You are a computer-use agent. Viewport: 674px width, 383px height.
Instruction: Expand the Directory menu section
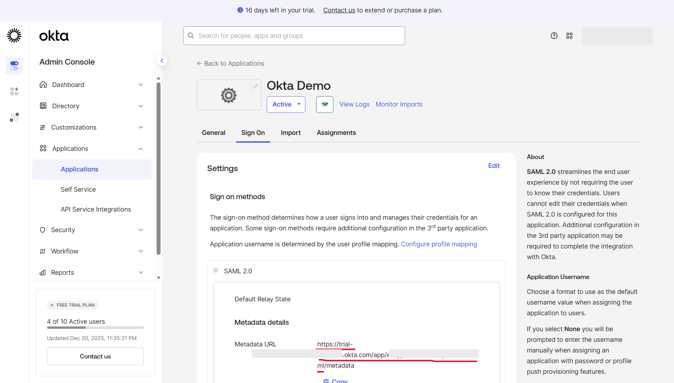(92, 106)
